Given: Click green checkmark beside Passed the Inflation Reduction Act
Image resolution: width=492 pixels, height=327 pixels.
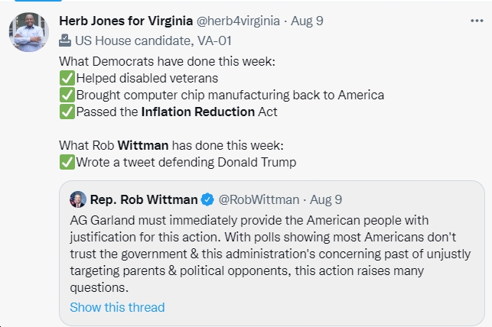Looking at the screenshot, I should coord(67,112).
